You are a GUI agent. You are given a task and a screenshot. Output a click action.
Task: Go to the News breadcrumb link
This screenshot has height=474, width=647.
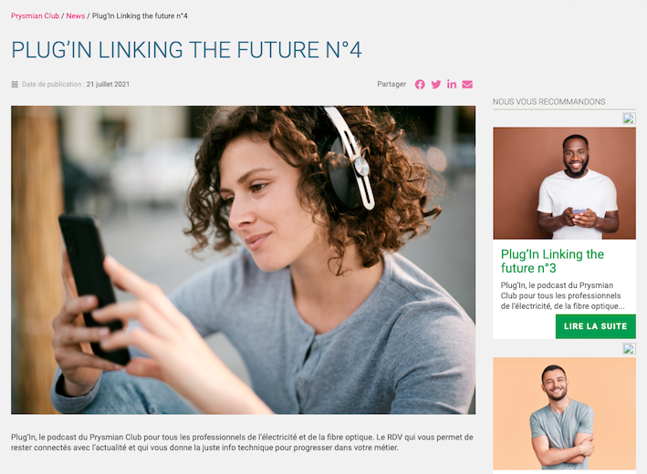pos(76,15)
